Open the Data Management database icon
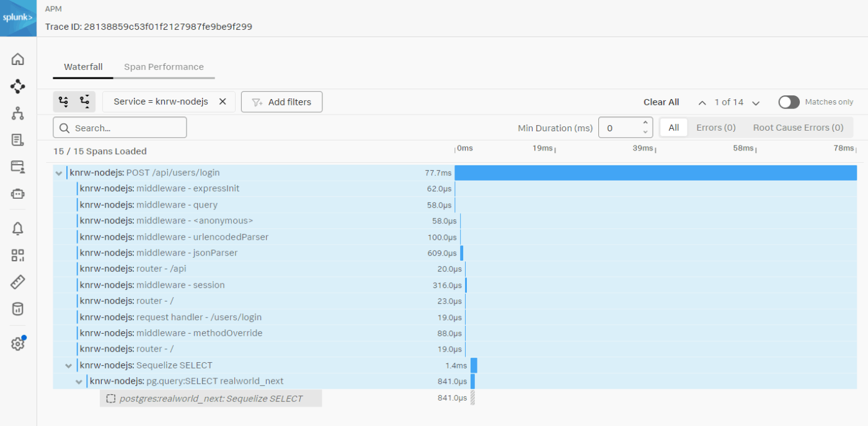Screen dimensions: 868x426 coord(18,309)
